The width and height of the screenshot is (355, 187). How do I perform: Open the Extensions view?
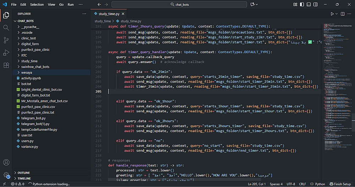click(6, 65)
